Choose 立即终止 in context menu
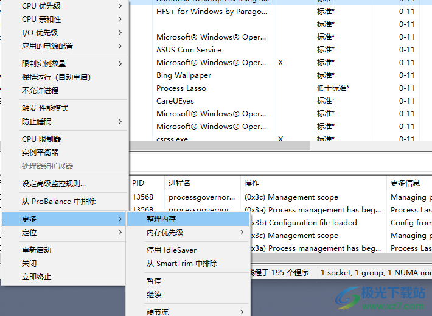This screenshot has height=316, width=432. coord(65,277)
